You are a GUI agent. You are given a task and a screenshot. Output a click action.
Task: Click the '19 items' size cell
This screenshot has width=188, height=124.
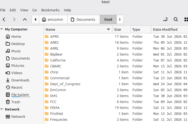pos(122,108)
